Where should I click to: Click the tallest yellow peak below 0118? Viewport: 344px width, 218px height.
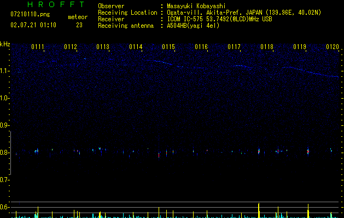[x=259, y=210]
